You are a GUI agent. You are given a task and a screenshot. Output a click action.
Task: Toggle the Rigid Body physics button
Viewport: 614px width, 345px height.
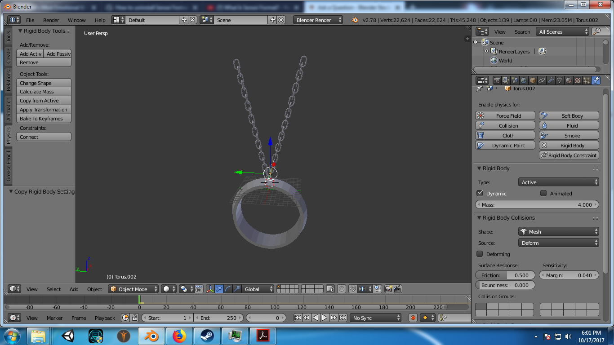pyautogui.click(x=569, y=145)
